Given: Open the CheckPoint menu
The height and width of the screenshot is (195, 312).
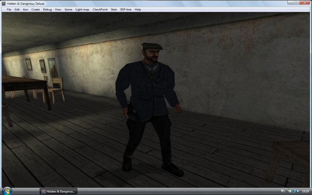Looking at the screenshot, I should click(100, 10).
